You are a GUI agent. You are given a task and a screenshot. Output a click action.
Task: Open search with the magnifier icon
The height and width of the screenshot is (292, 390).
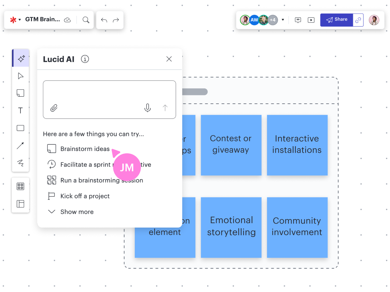tap(86, 20)
